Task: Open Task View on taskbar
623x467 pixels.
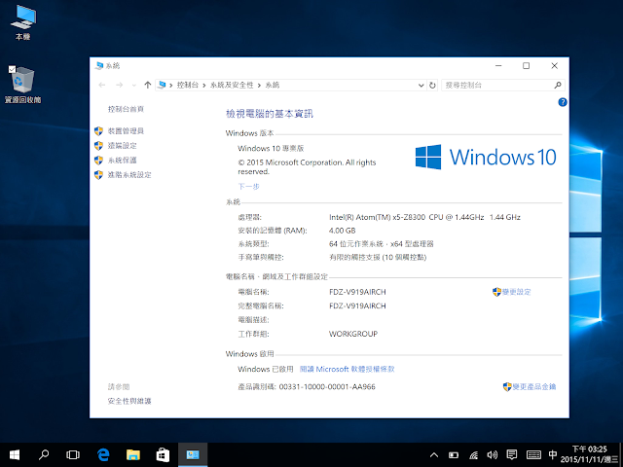Action: click(73, 454)
